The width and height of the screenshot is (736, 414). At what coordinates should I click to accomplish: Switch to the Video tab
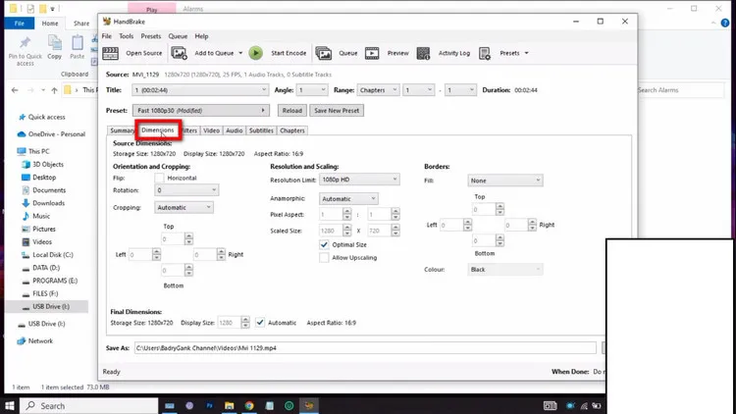point(211,130)
